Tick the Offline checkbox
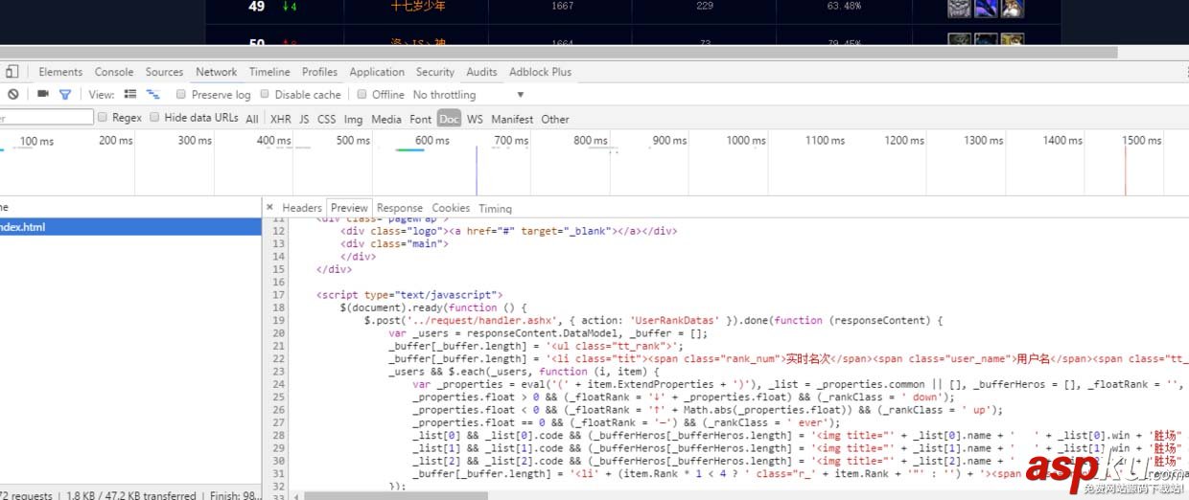Viewport: 1189px width, 500px height. pos(362,95)
